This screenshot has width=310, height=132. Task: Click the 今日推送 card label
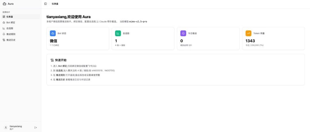[192, 33]
